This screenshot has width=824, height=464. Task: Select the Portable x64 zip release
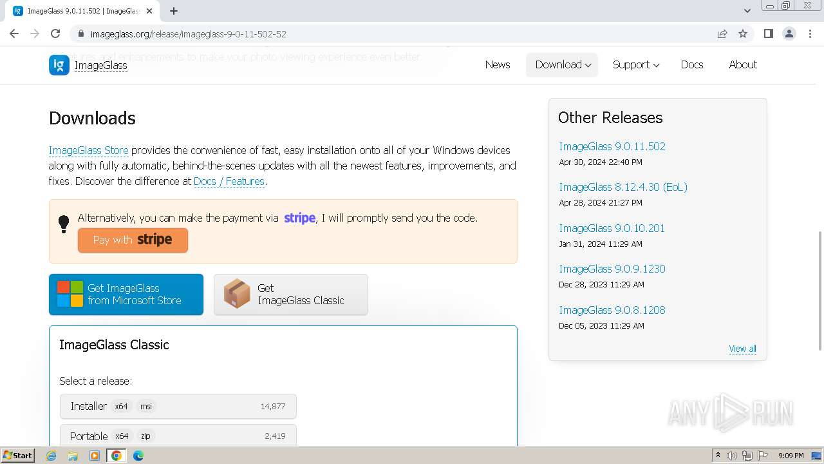pyautogui.click(x=178, y=436)
